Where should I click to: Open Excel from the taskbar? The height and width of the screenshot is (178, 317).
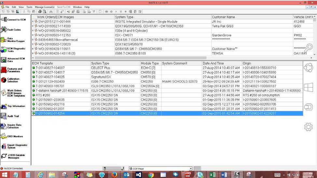point(212,174)
